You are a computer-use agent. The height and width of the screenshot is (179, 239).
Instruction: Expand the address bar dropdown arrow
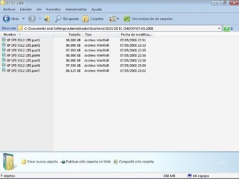(219, 28)
